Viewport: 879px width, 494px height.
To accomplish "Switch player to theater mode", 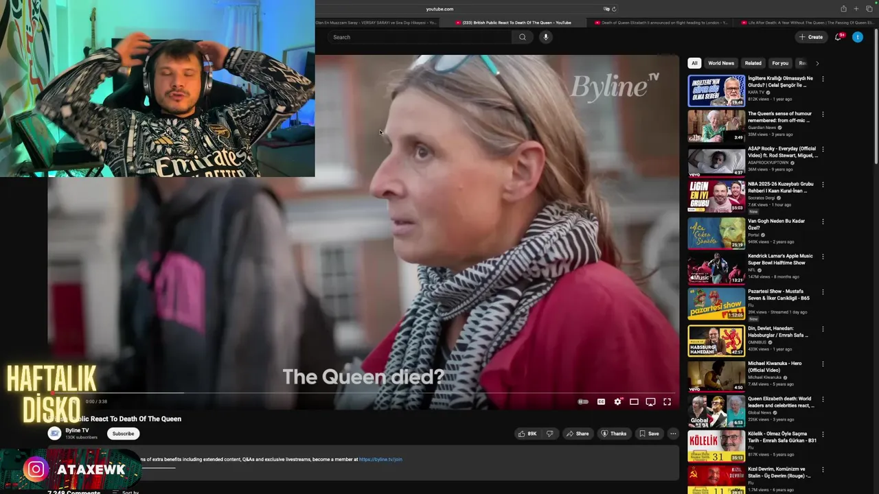I will [634, 401].
